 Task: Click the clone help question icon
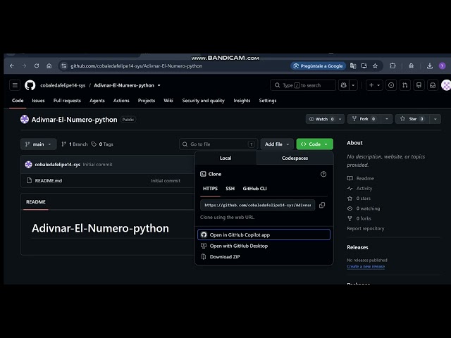pos(323,174)
